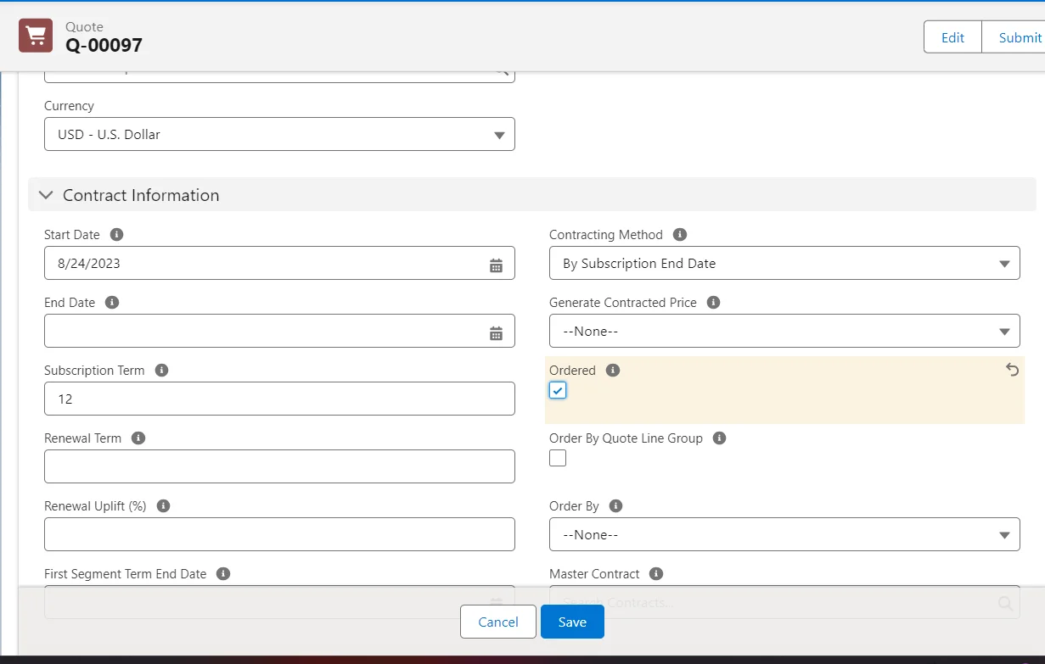The height and width of the screenshot is (664, 1045).
Task: Click the Start Date calendar icon
Action: (497, 263)
